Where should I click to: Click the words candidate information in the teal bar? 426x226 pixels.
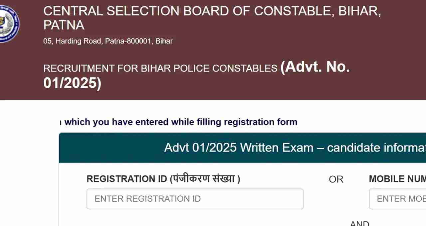(x=376, y=147)
